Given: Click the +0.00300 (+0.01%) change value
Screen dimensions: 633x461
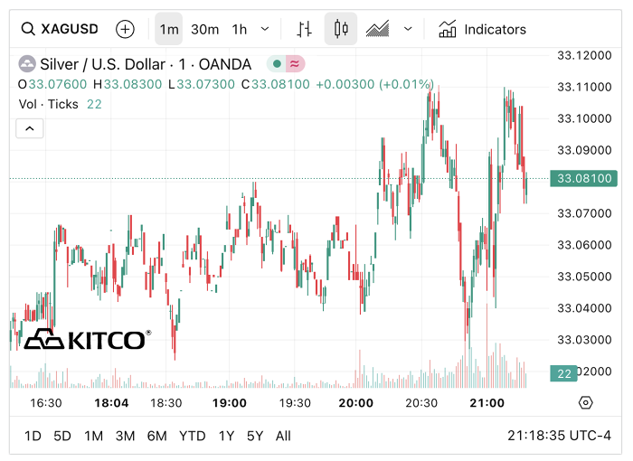Looking at the screenshot, I should pyautogui.click(x=374, y=84).
